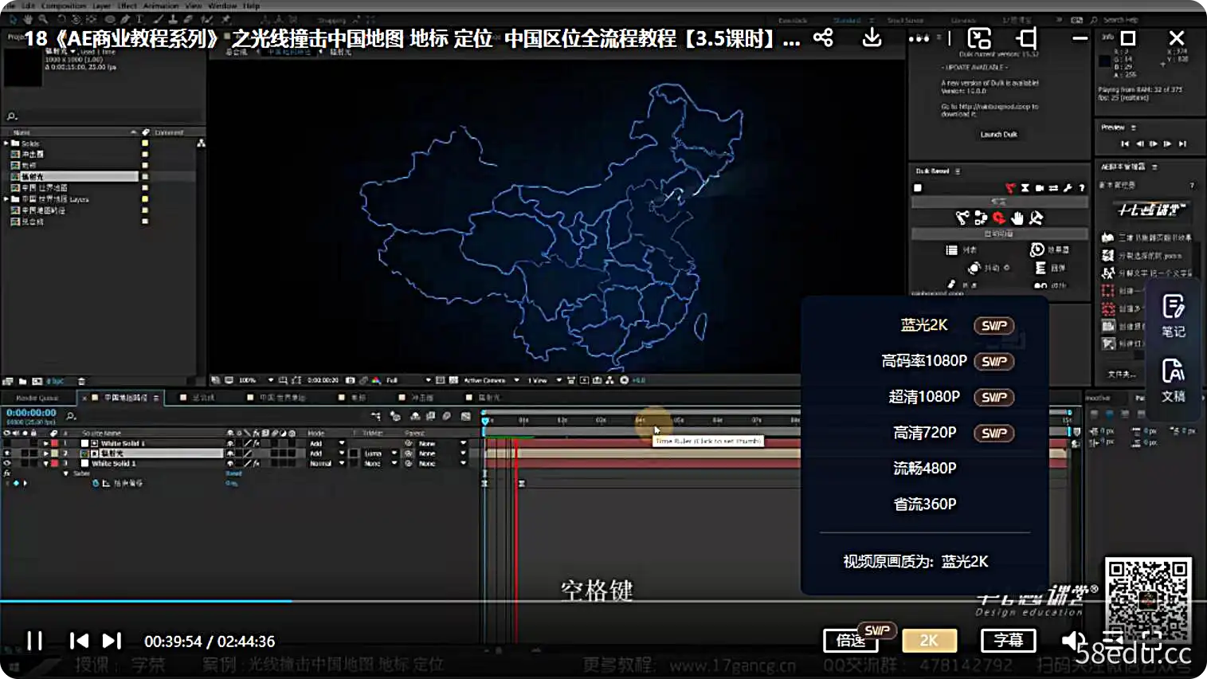1207x679 pixels.
Task: Enable picture-in-picture mini player
Action: tap(979, 37)
